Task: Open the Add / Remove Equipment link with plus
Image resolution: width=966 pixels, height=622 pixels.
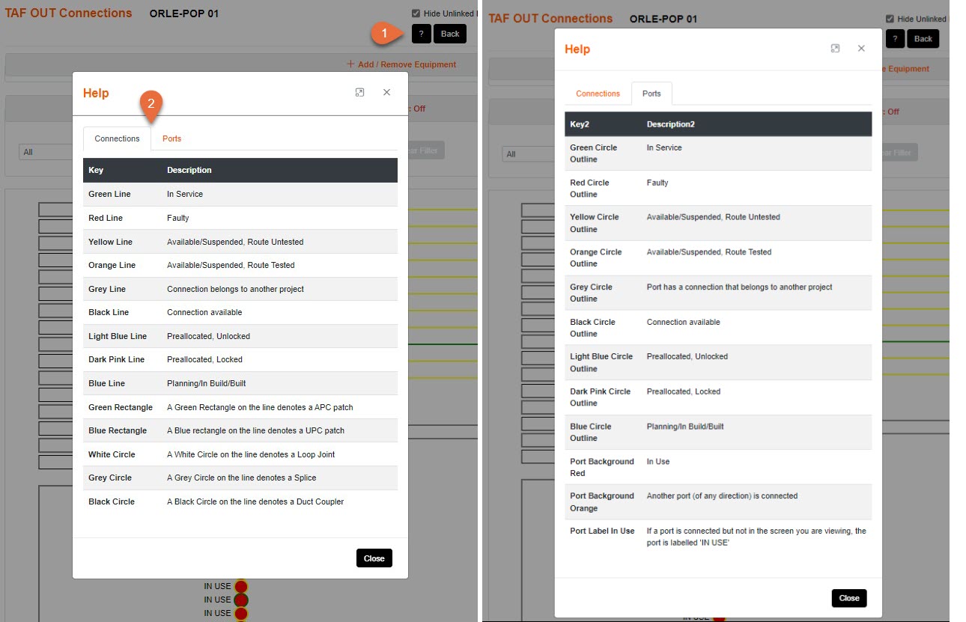Action: pyautogui.click(x=401, y=64)
